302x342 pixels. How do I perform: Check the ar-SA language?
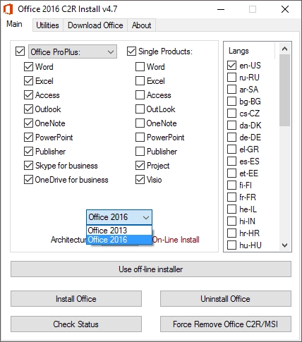231,89
